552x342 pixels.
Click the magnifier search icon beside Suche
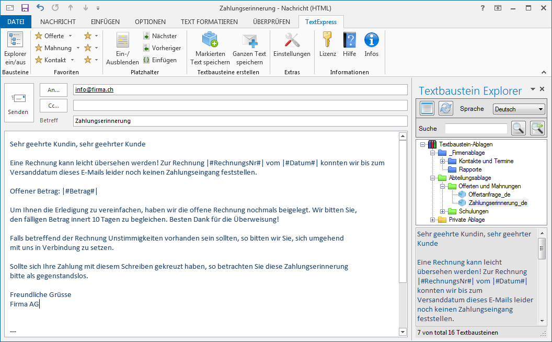coord(518,128)
